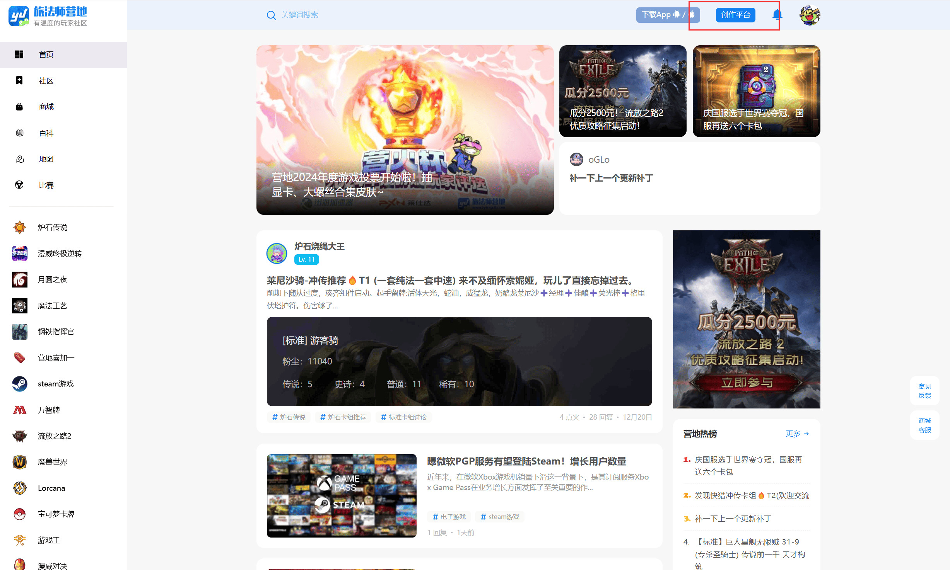The width and height of the screenshot is (950, 570).
Task: Open the 营火杯 2024 voting banner
Action: click(405, 130)
